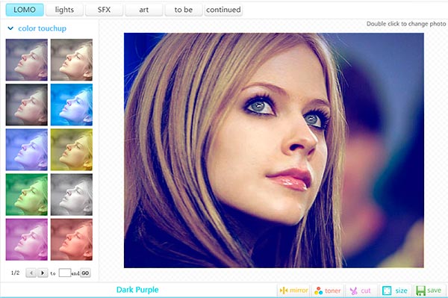Open the 'continued' tab

coord(223,10)
